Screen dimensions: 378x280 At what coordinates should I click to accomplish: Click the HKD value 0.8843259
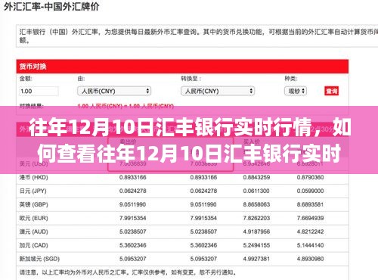pos(256,177)
